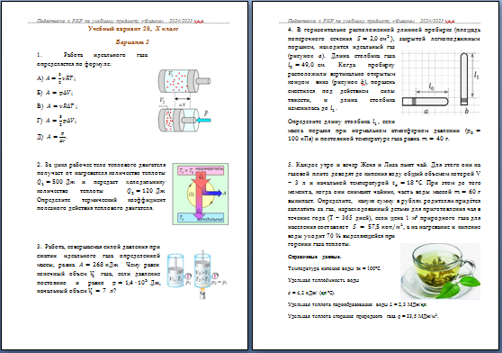
Task: Click answer option Б) A = pΔV
Action: coord(55,93)
